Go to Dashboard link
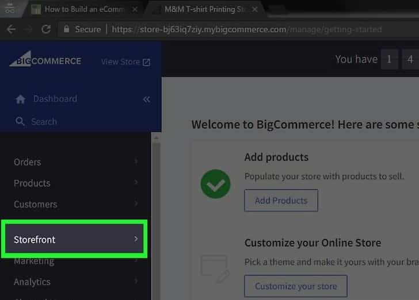 click(55, 99)
